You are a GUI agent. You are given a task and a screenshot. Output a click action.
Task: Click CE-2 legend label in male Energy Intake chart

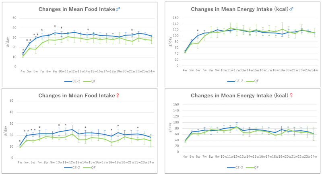[241, 80]
